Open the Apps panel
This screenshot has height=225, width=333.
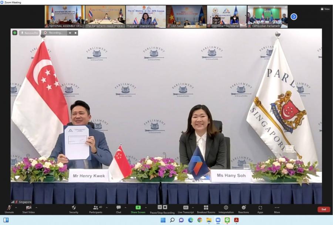tap(260, 209)
